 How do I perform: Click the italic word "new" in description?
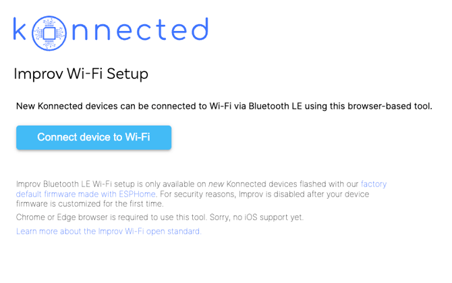[x=216, y=184]
